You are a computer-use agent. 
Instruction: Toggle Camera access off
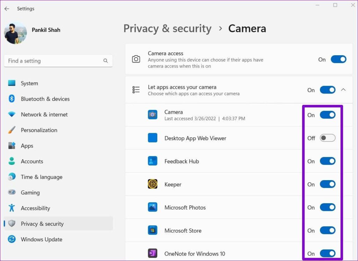(338, 59)
